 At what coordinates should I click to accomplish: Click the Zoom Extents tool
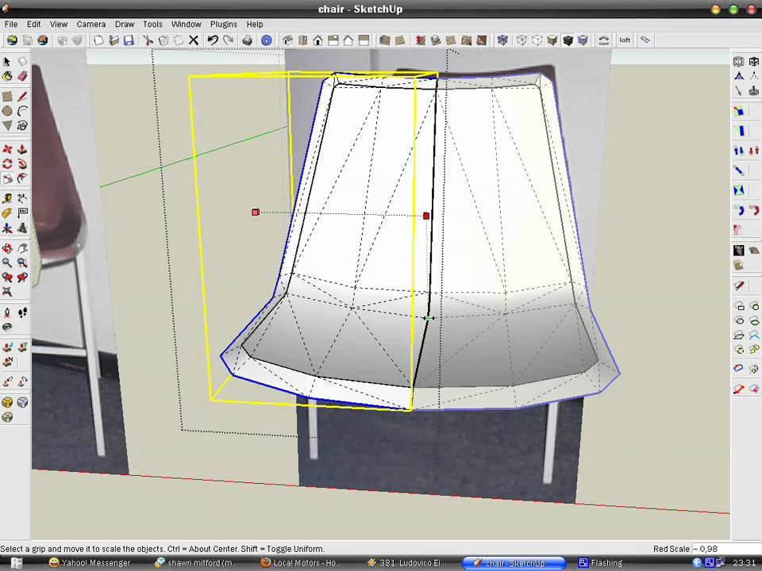tap(7, 292)
